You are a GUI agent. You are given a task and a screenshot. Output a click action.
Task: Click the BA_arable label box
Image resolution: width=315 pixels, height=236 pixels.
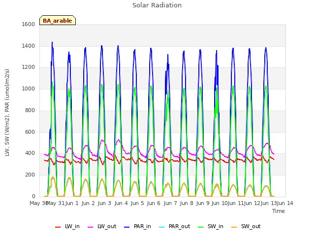pos(58,20)
